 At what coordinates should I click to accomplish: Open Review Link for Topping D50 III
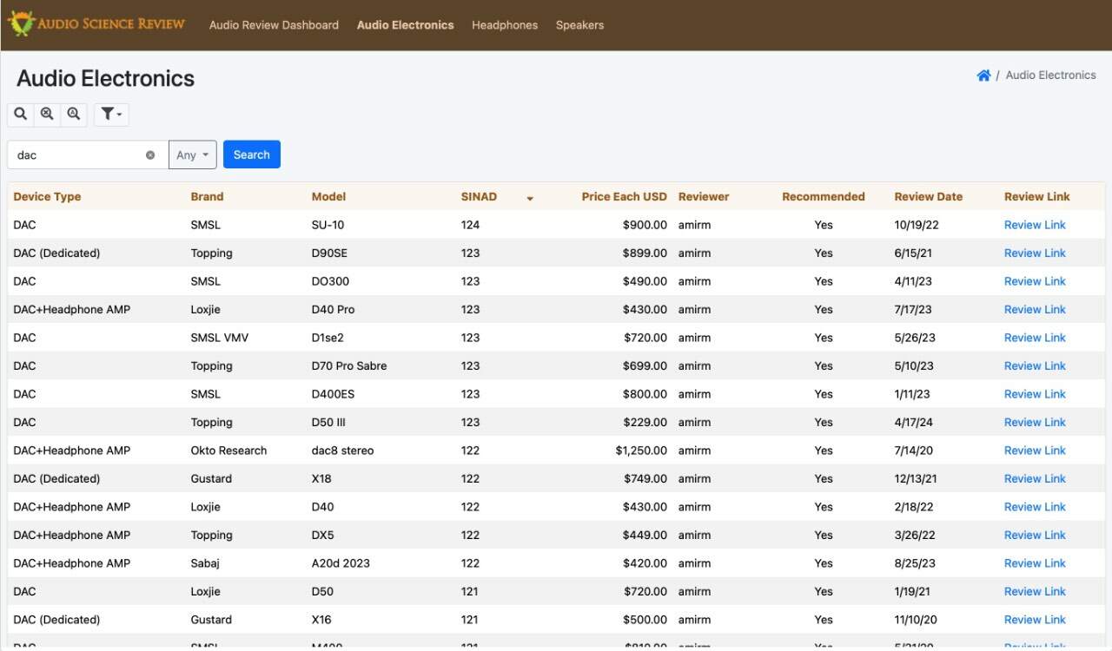pos(1035,423)
